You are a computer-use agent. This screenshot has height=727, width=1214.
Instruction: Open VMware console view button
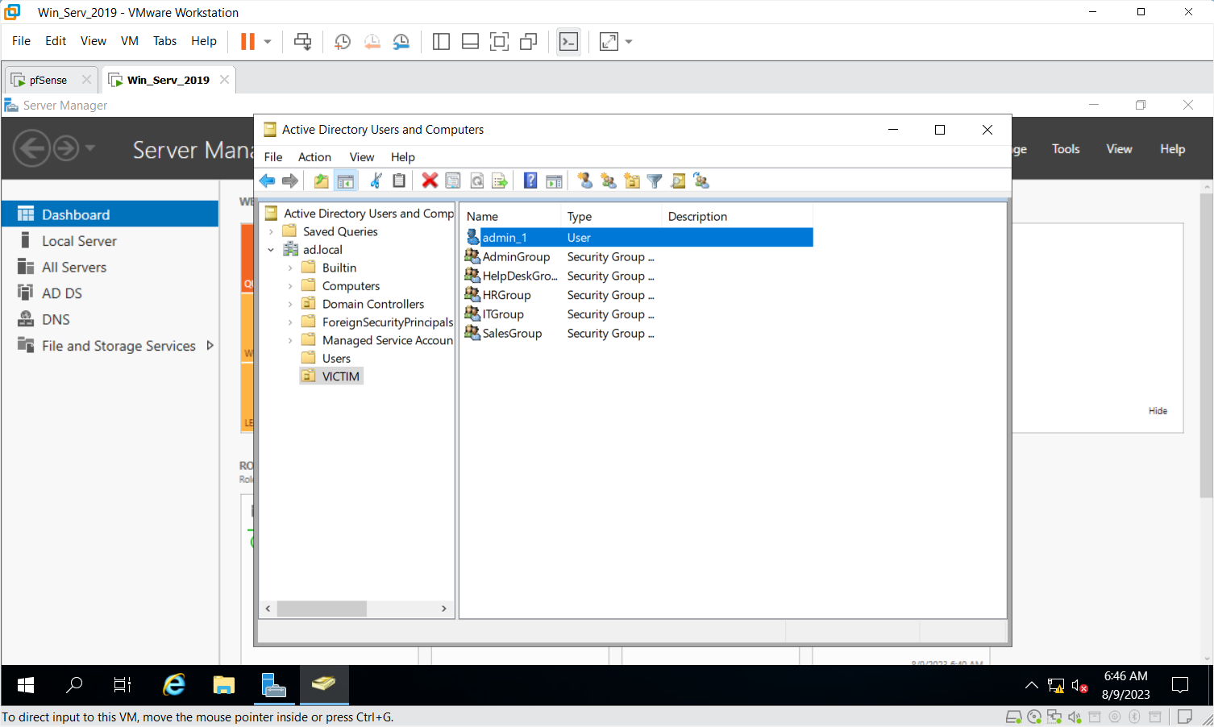click(x=568, y=41)
